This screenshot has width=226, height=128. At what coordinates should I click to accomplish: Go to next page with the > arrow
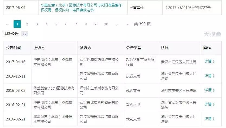click(127, 24)
